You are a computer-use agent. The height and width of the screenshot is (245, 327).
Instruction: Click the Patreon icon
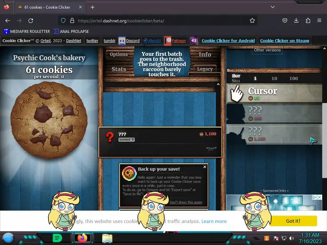168,41
